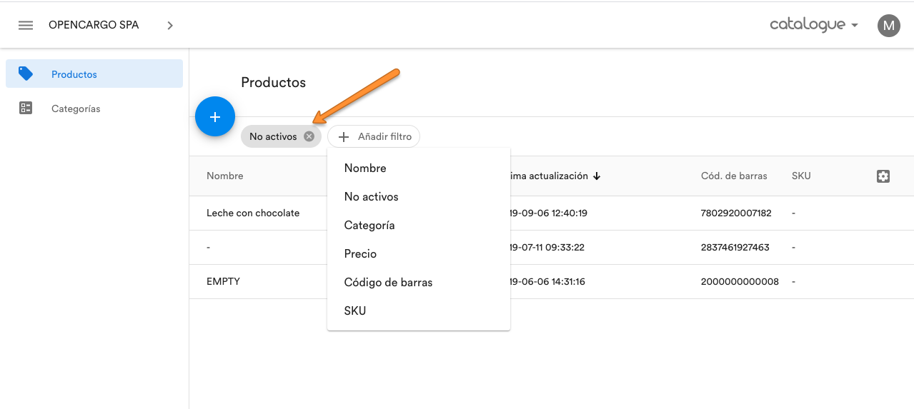Select Nombre from the filter menu
The height and width of the screenshot is (409, 914).
(x=365, y=168)
